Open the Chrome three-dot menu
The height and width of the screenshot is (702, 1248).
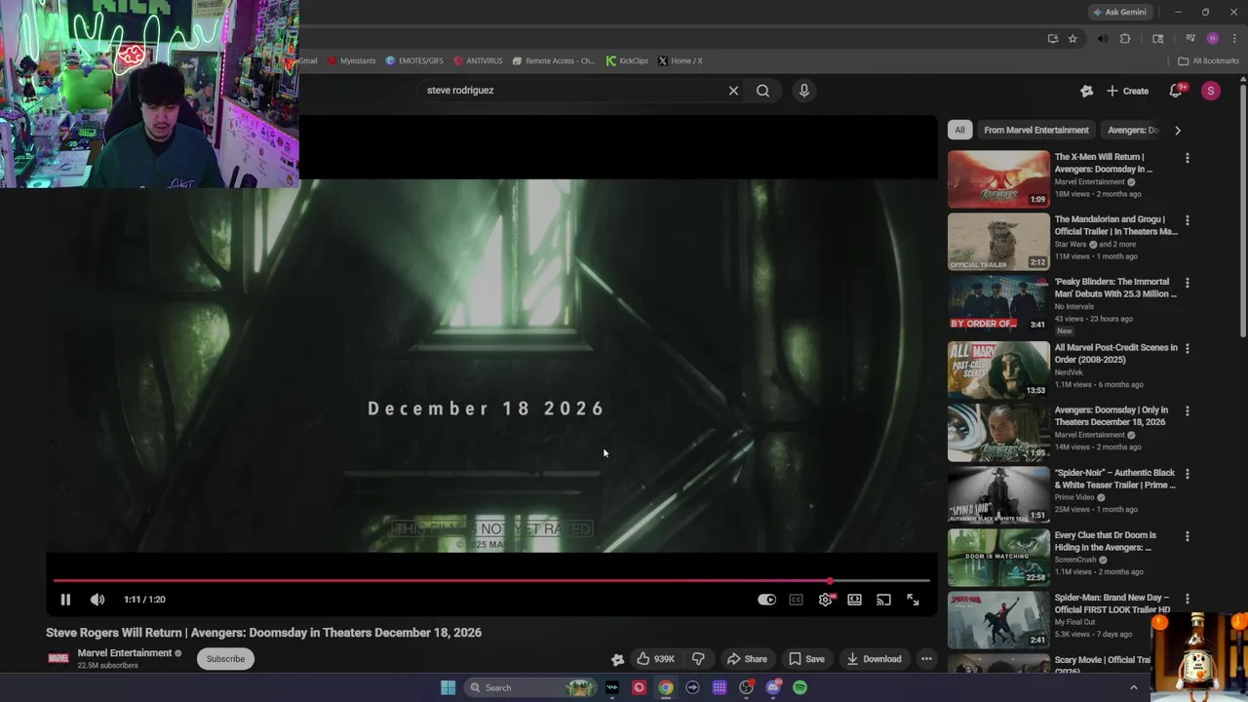(x=1233, y=39)
